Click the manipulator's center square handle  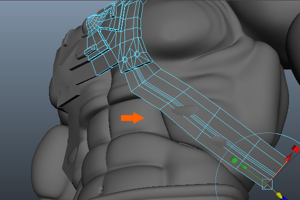(267, 184)
